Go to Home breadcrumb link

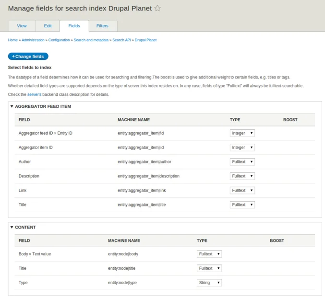pos(13,40)
